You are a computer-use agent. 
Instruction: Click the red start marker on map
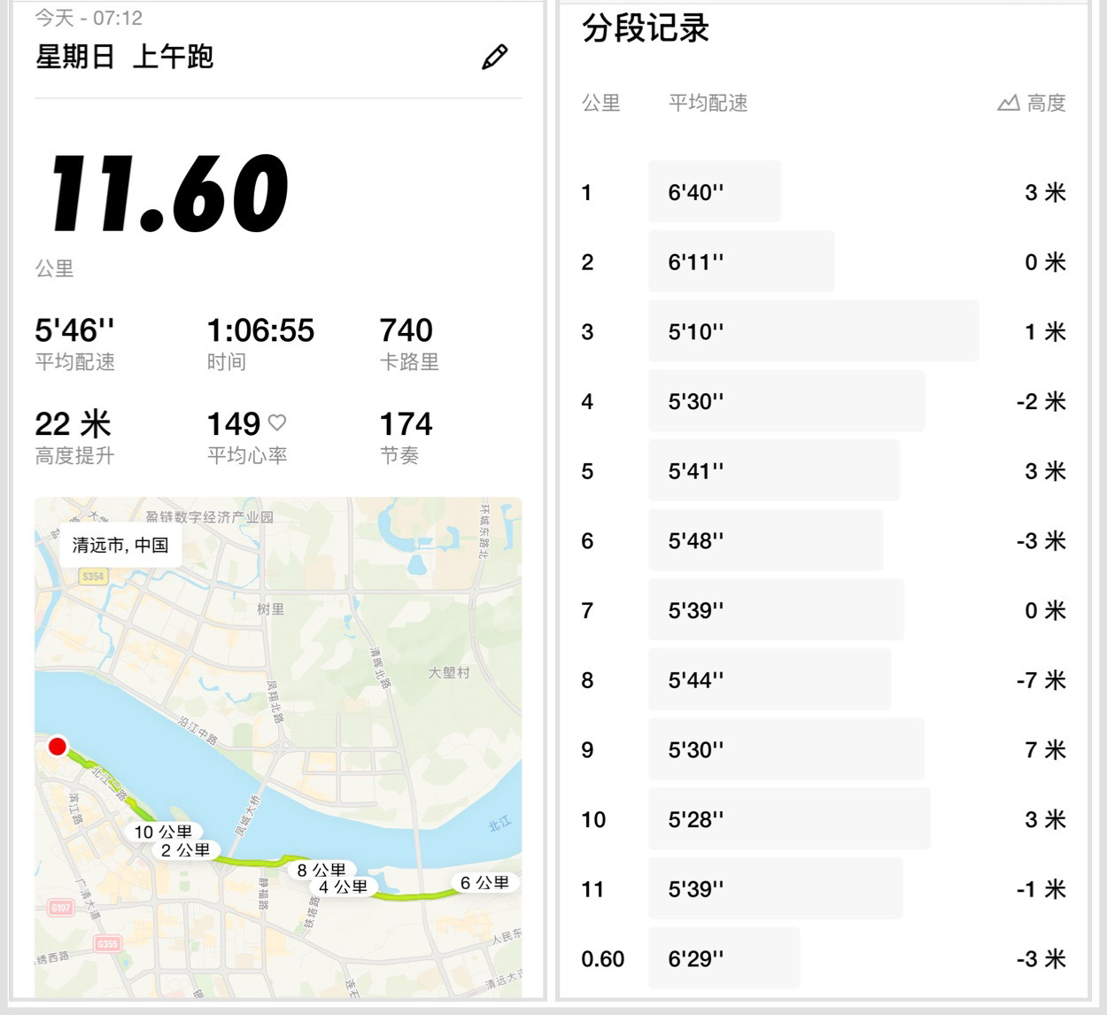pos(58,747)
